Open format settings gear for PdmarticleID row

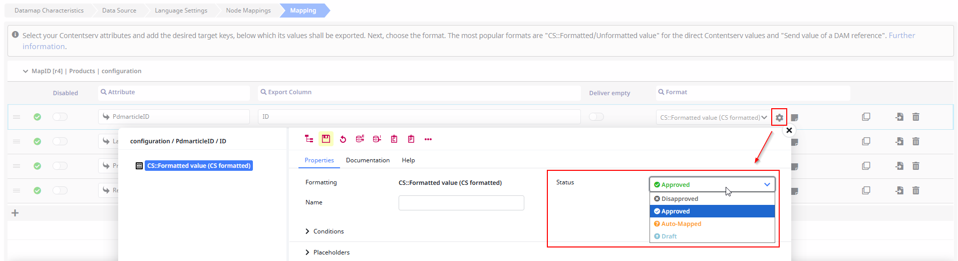pyautogui.click(x=779, y=118)
